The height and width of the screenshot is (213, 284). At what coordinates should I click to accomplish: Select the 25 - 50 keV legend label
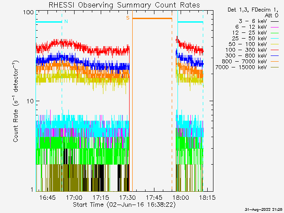(x=249, y=39)
